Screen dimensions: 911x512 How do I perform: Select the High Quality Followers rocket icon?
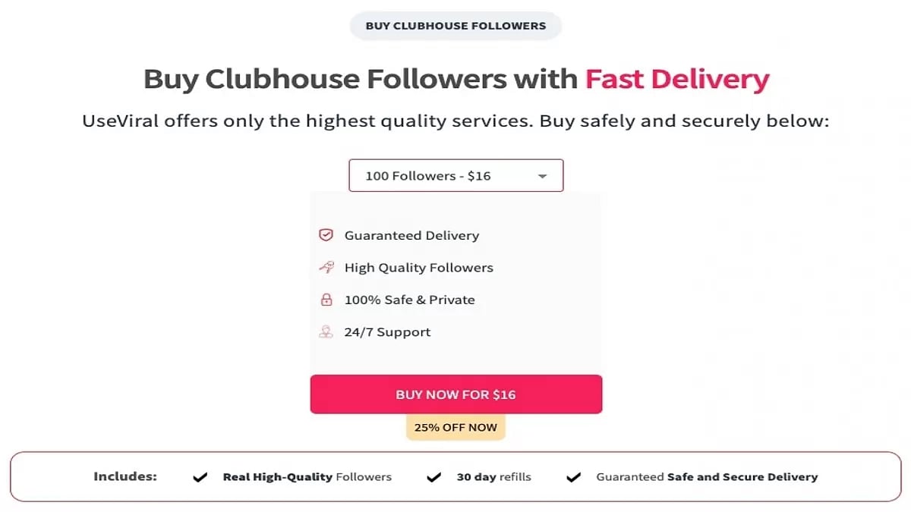pyautogui.click(x=326, y=267)
